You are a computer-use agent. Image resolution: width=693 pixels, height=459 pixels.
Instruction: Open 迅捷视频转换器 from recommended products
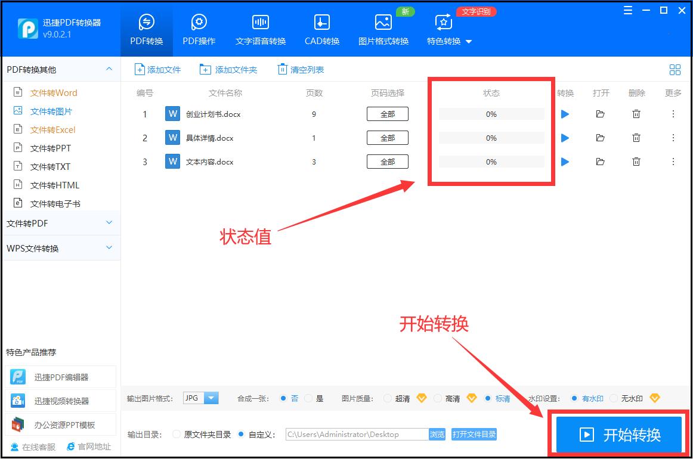pyautogui.click(x=60, y=401)
